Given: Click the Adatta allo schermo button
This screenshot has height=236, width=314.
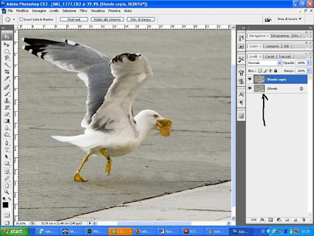Looking at the screenshot, I should point(107,20).
